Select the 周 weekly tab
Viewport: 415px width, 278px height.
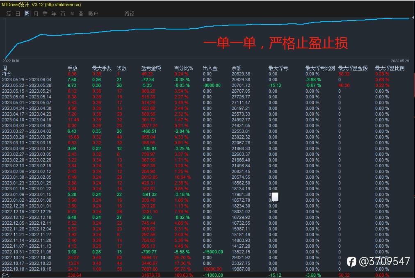27,14
